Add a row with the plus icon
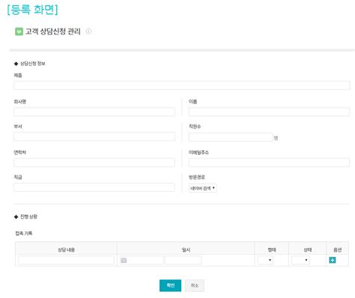 (x=333, y=260)
